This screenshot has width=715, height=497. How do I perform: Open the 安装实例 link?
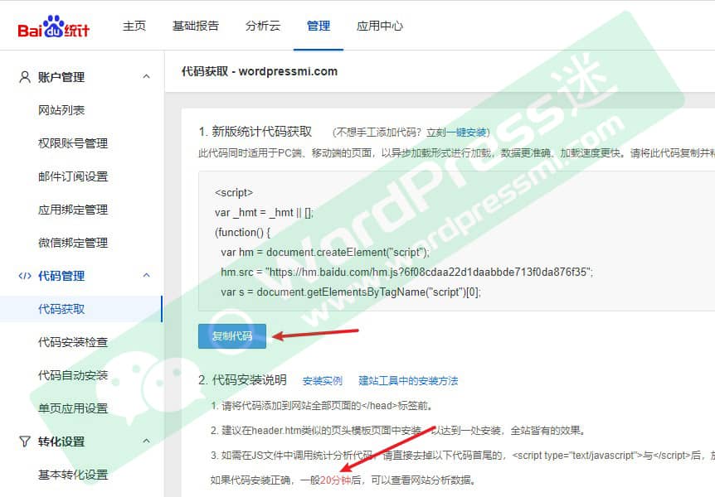click(323, 380)
